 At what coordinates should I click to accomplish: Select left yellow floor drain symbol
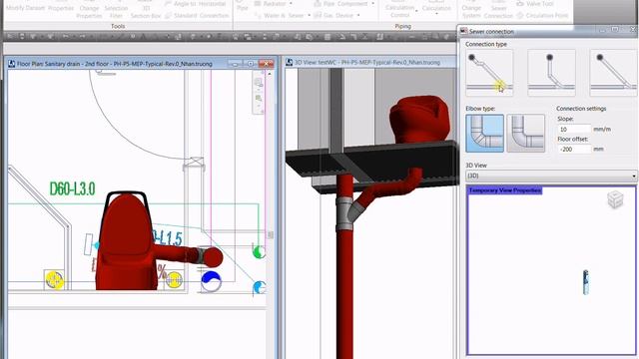tap(54, 280)
